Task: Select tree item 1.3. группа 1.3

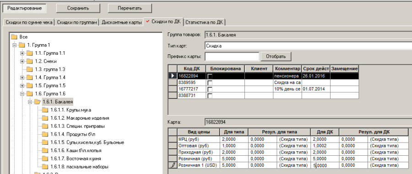Action: click(x=50, y=69)
